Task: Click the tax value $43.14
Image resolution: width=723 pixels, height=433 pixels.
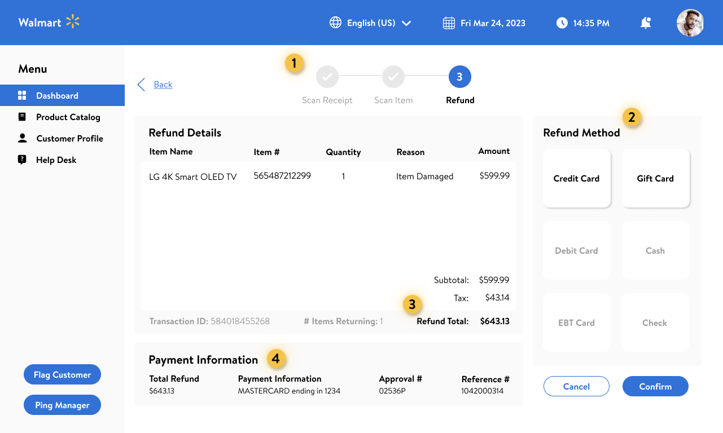Action: [x=497, y=297]
